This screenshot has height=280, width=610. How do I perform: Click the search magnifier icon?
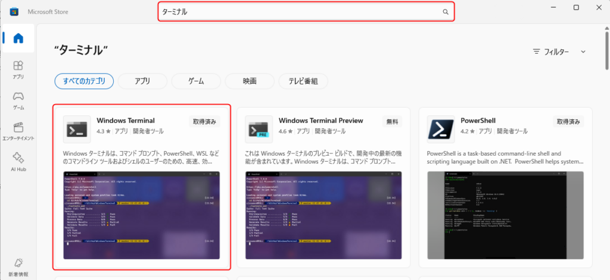point(446,12)
